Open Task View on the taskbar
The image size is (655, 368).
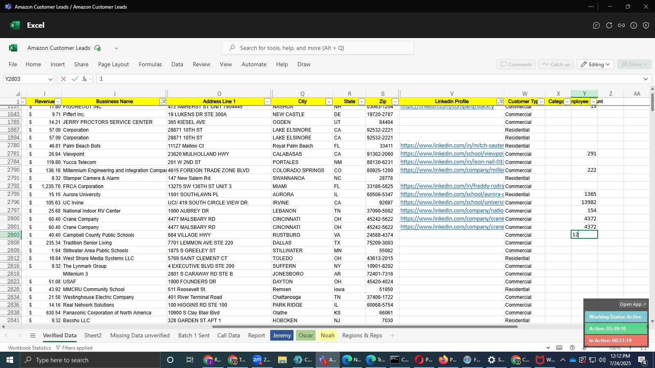190,360
